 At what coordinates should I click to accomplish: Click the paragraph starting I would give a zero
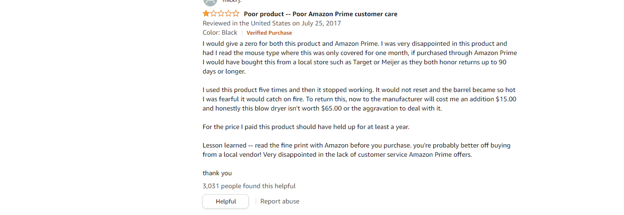coord(359,57)
